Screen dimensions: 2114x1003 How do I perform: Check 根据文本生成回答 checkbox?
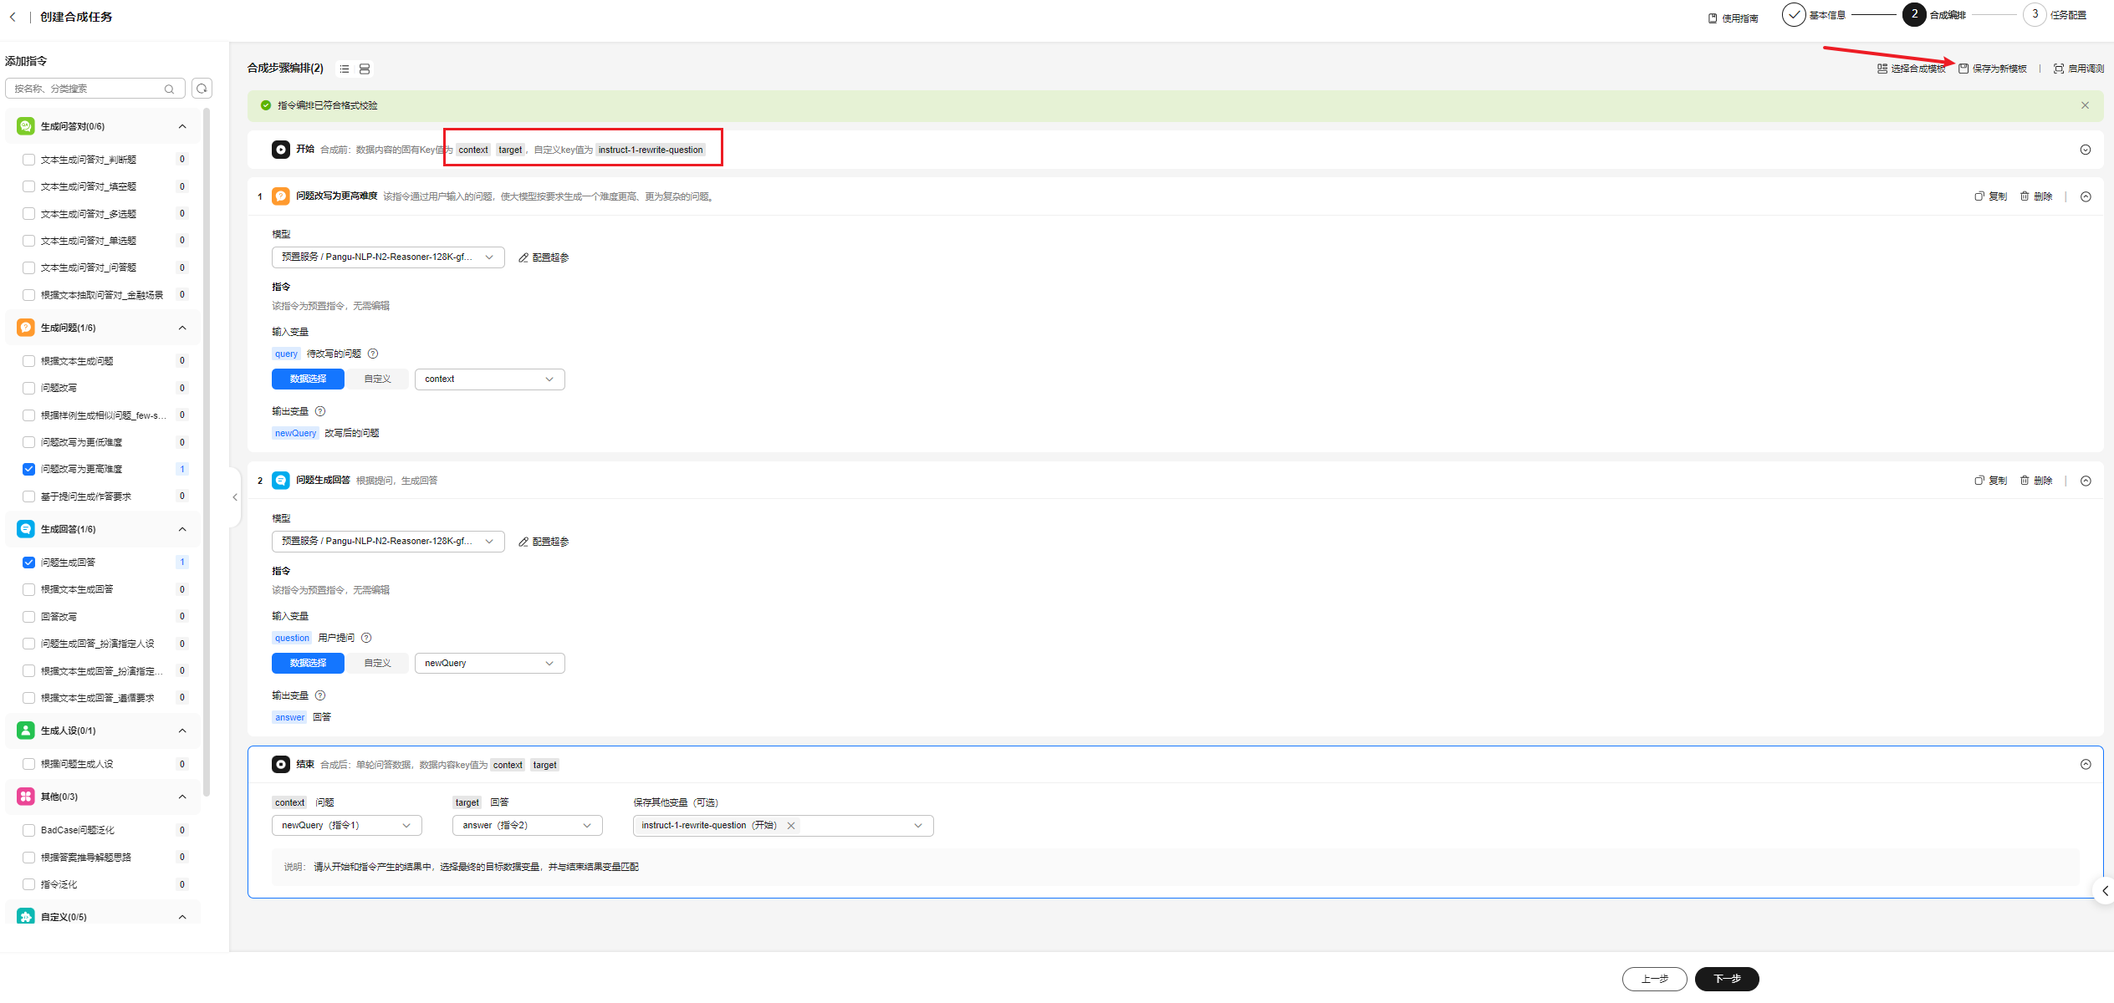[x=28, y=589]
